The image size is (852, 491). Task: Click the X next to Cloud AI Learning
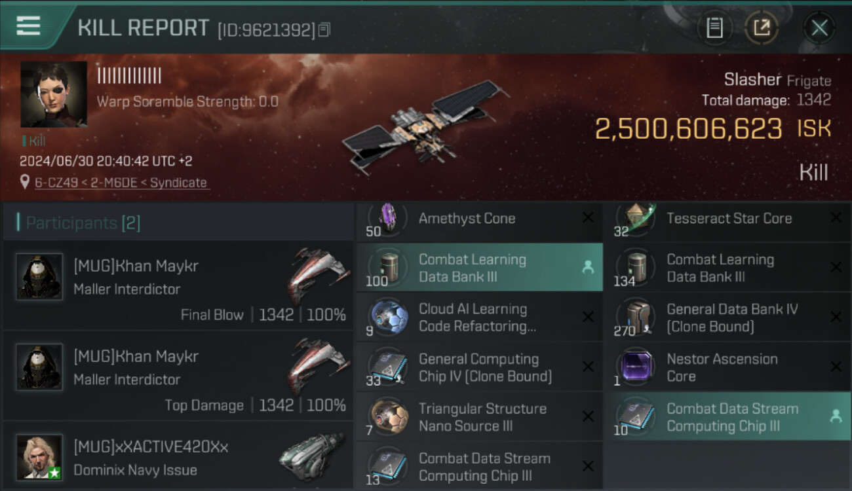tap(588, 317)
